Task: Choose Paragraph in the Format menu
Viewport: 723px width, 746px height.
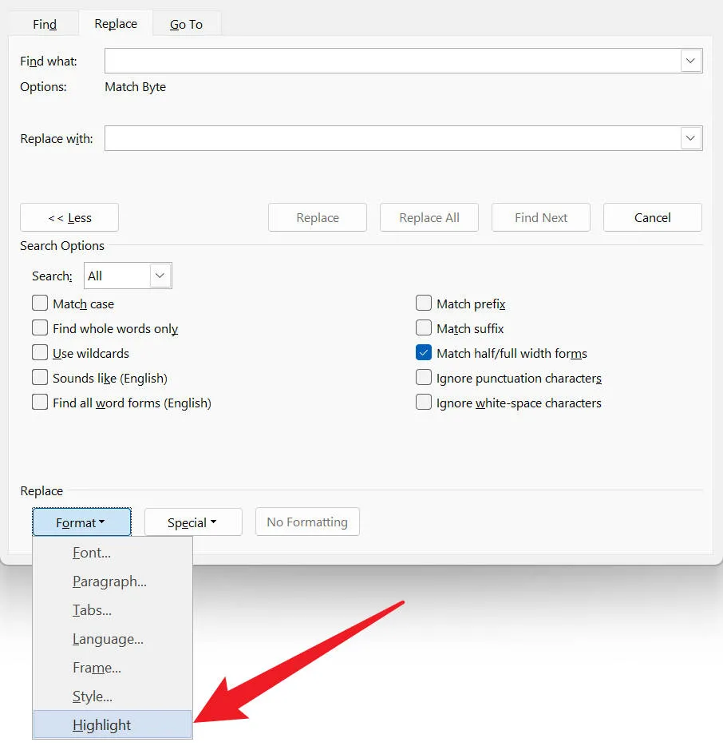Action: click(109, 581)
